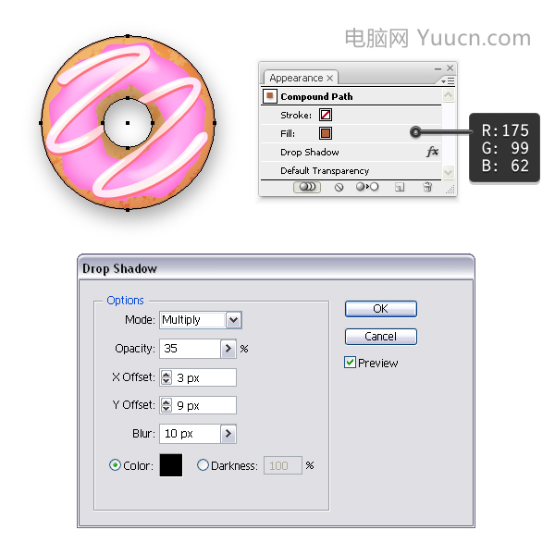Image resolution: width=555 pixels, height=555 pixels.
Task: Click the fx icon beside Drop Shadow
Action: pos(432,152)
